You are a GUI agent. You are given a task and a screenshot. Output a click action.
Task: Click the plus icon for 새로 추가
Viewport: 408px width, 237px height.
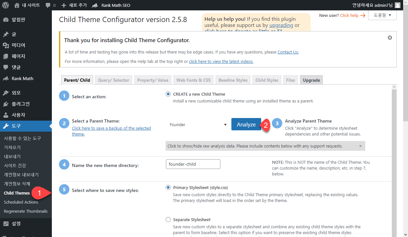click(64, 5)
